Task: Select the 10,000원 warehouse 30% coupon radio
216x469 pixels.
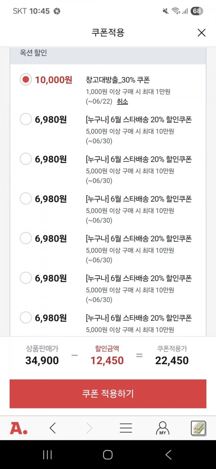Action: coord(26,80)
